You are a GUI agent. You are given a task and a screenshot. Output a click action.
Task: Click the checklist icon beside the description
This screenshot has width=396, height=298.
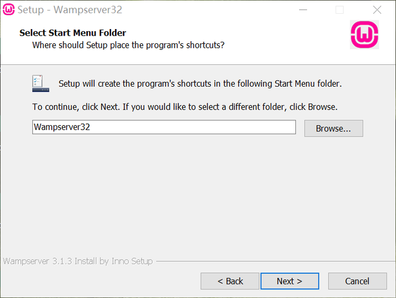(x=37, y=83)
